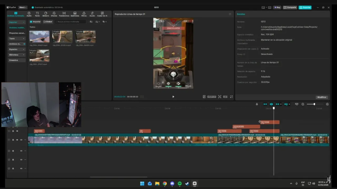This screenshot has height=189, width=337.
Task: Open the Stickers panel
Action: 46,14
